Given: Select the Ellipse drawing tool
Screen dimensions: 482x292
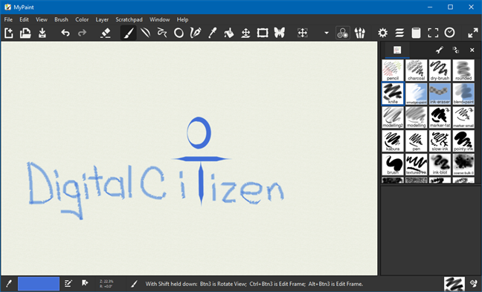Looking at the screenshot, I should coord(179,33).
